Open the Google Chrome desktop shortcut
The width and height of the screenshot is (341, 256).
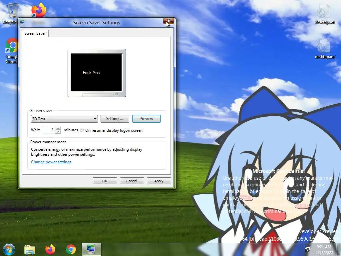pyautogui.click(x=12, y=51)
